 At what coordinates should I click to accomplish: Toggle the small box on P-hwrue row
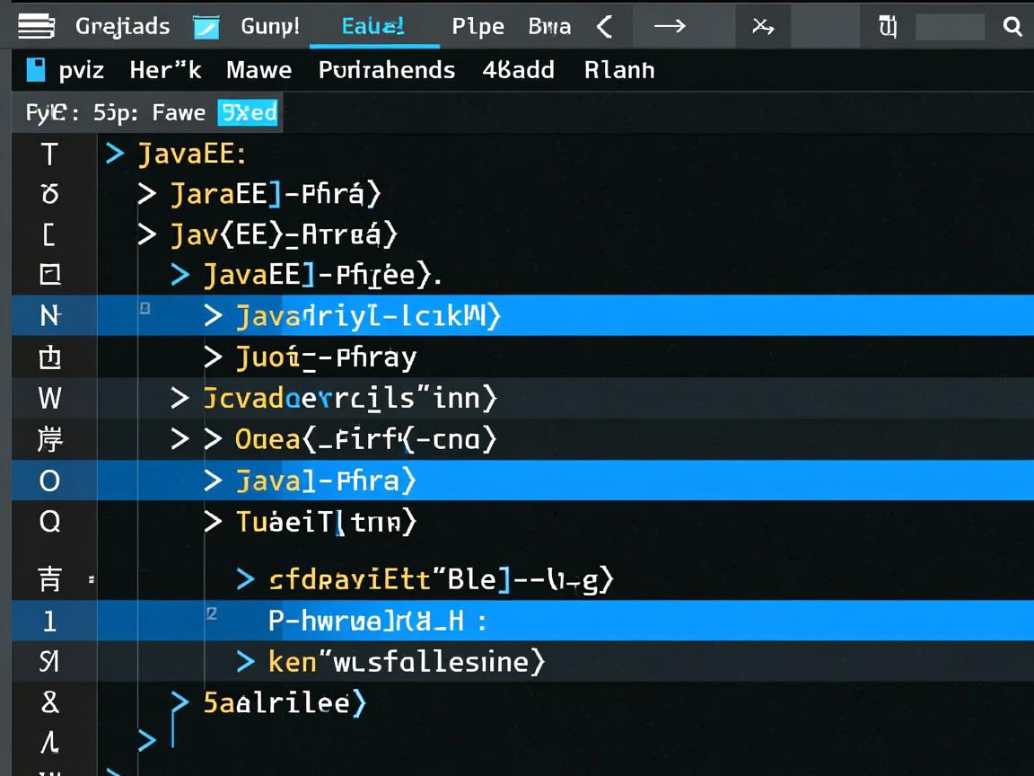(x=212, y=613)
